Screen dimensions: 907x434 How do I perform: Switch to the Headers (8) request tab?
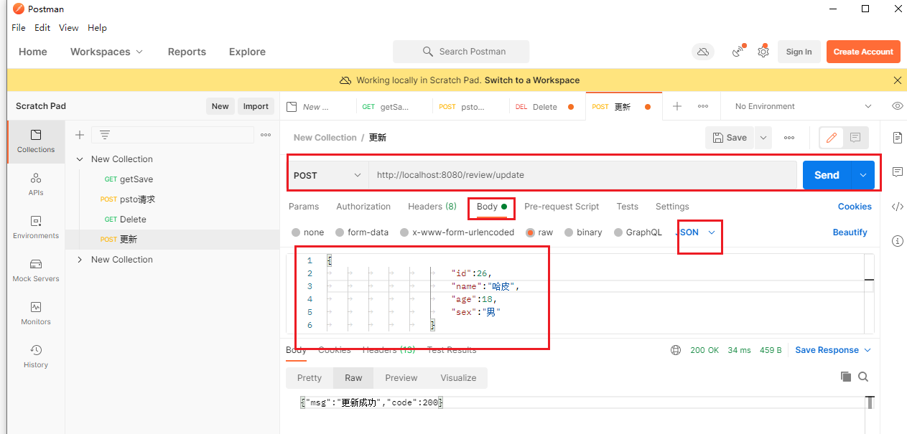coord(432,207)
